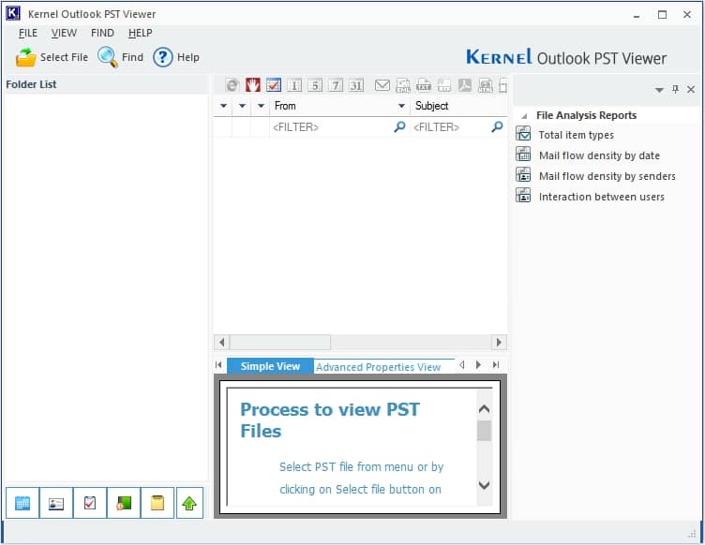Click the previous tab arrow
The width and height of the screenshot is (705, 545).
coord(462,365)
